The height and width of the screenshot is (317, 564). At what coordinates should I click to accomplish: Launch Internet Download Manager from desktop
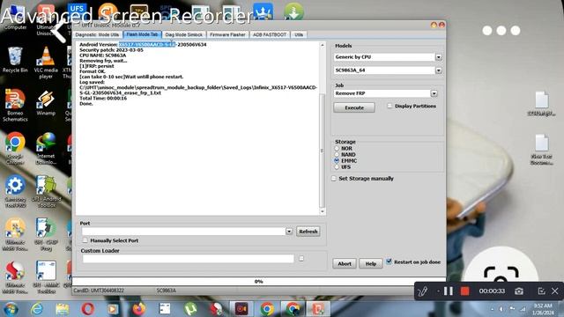coord(46,148)
